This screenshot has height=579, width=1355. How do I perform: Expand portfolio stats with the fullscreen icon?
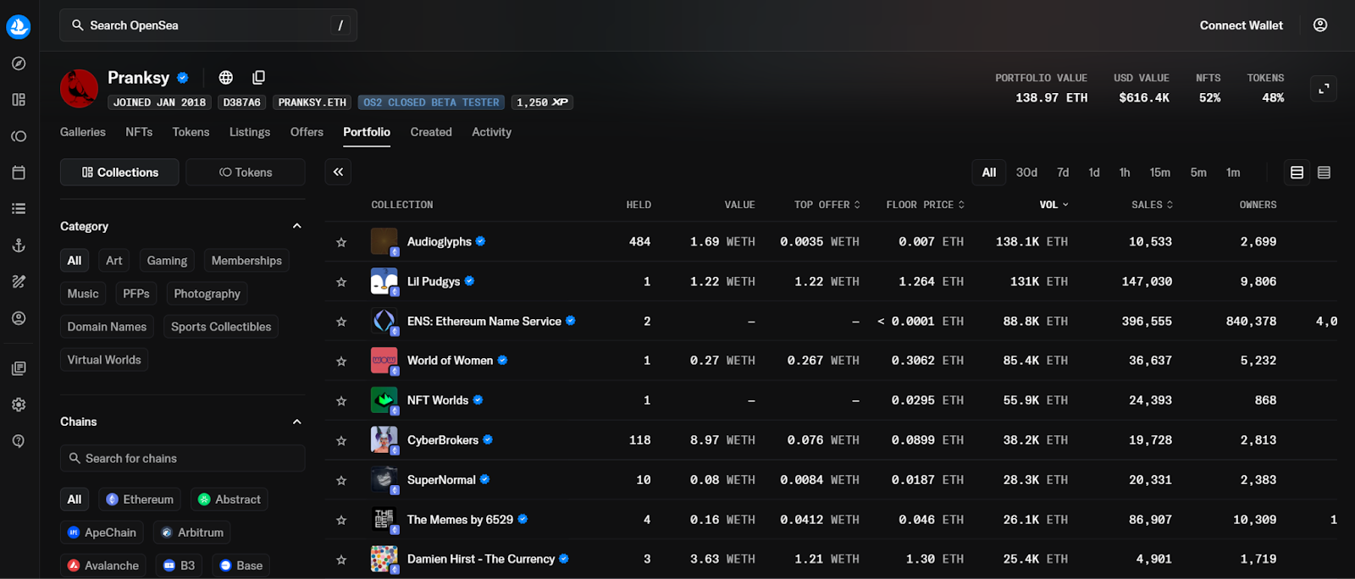(x=1323, y=88)
